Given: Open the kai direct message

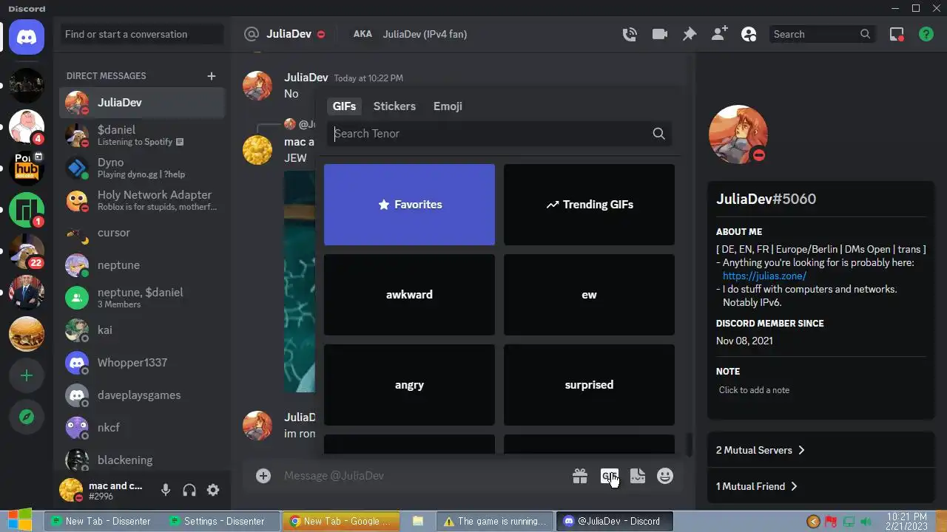Looking at the screenshot, I should tap(142, 330).
